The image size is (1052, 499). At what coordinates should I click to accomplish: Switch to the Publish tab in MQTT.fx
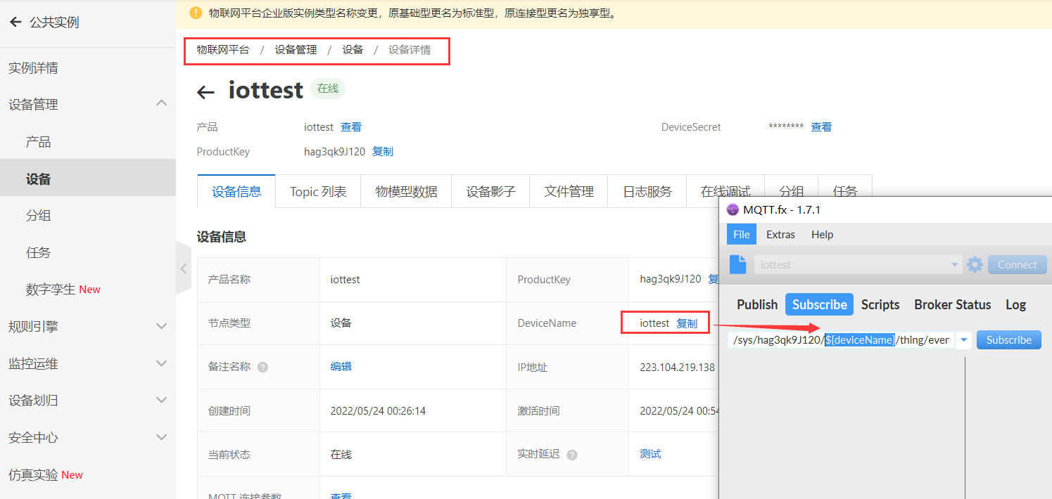pos(756,304)
